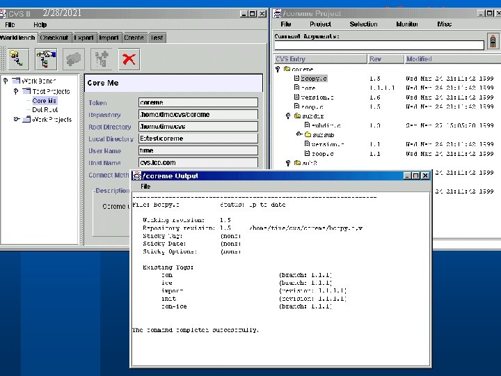Click the Work Bench tree folder icon
Image resolution: width=501 pixels, height=376 pixels.
16,81
